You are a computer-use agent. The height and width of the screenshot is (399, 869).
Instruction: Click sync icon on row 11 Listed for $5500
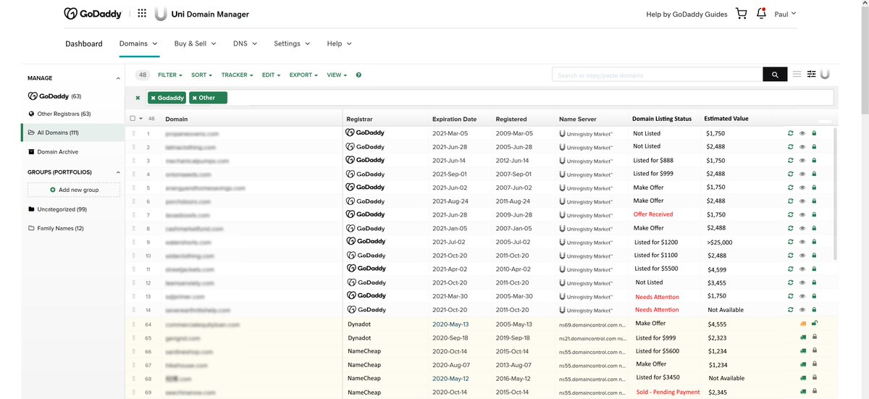click(791, 269)
